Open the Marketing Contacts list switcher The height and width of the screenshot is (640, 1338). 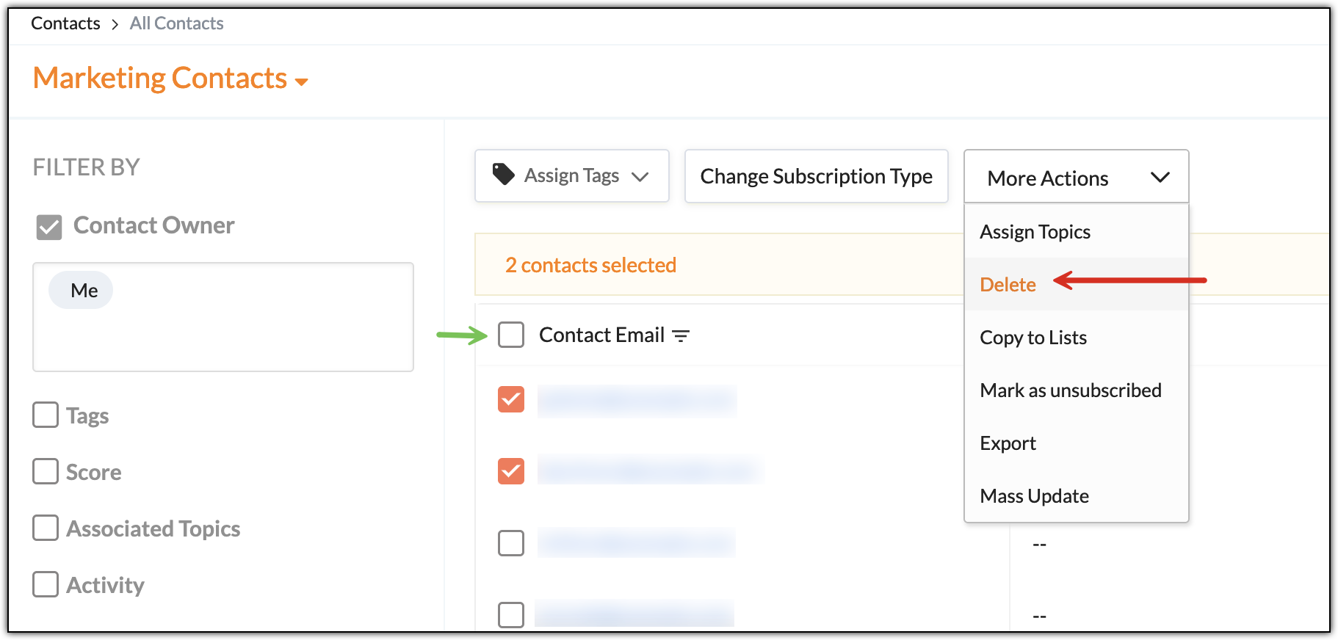point(301,81)
